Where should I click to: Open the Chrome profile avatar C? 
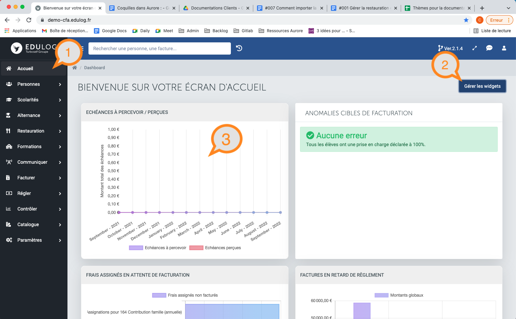[x=479, y=20]
